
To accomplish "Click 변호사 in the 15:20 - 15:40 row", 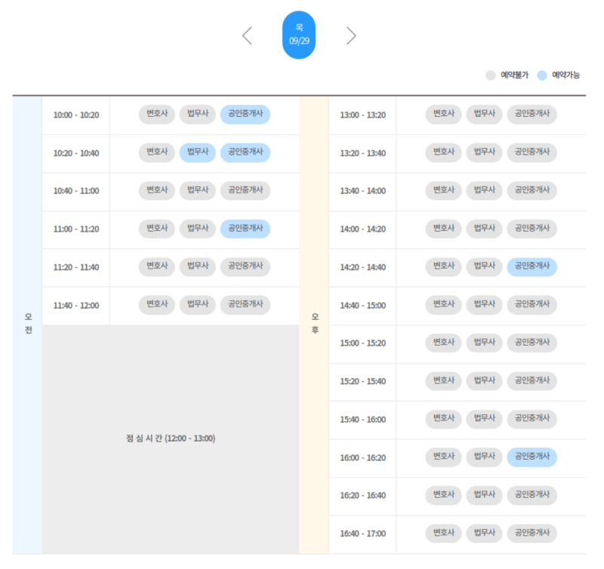I will click(x=443, y=381).
